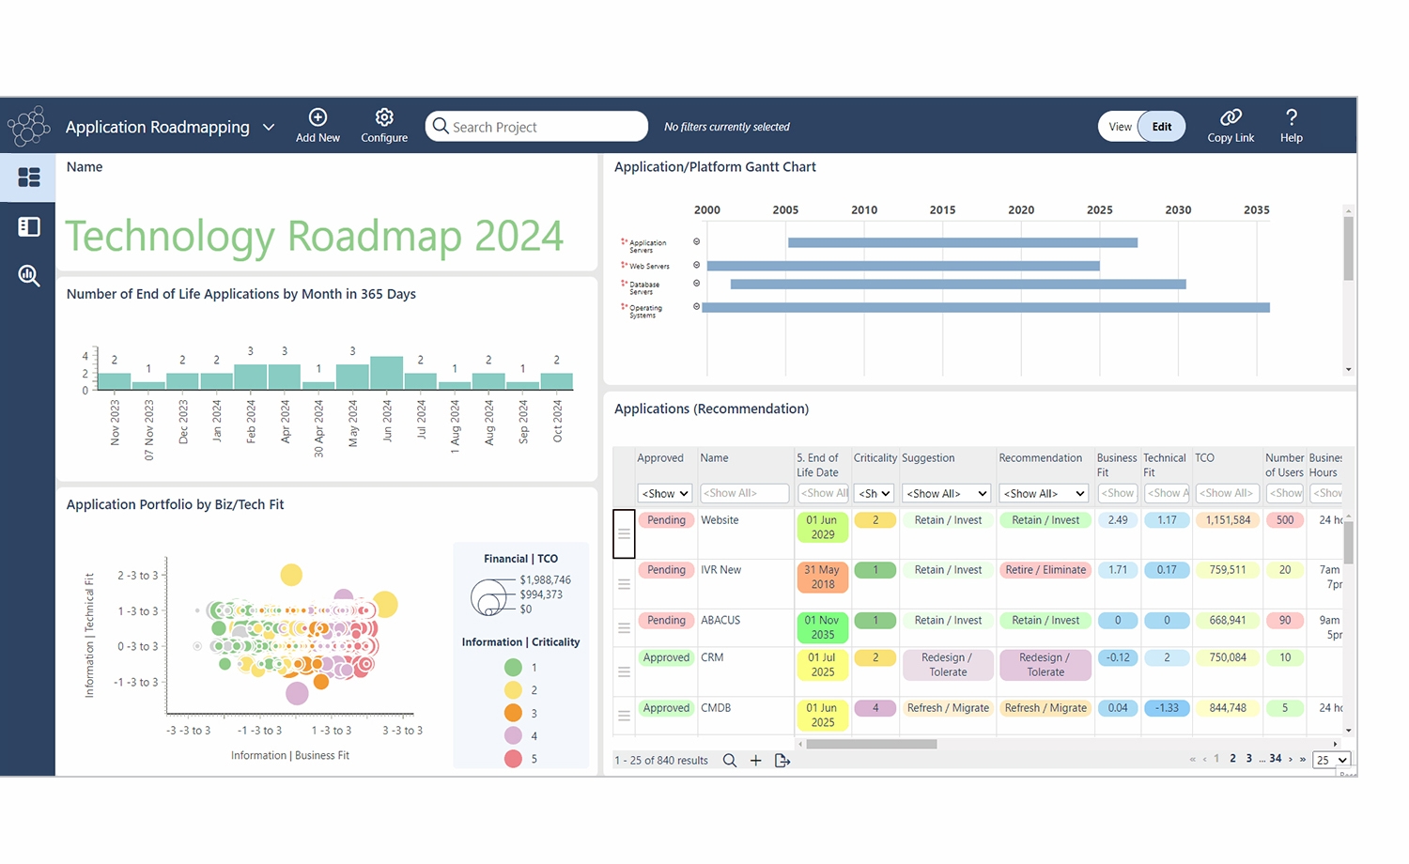Select the green Criticality 1 legend swatch

click(513, 667)
